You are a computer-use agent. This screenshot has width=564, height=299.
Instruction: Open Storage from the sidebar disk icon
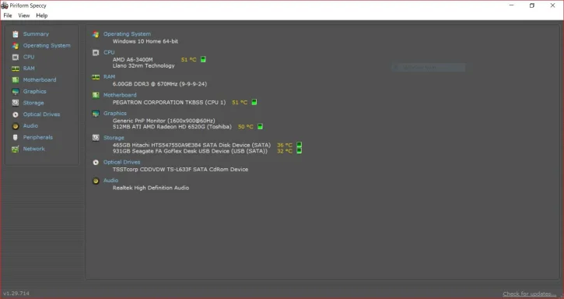15,103
